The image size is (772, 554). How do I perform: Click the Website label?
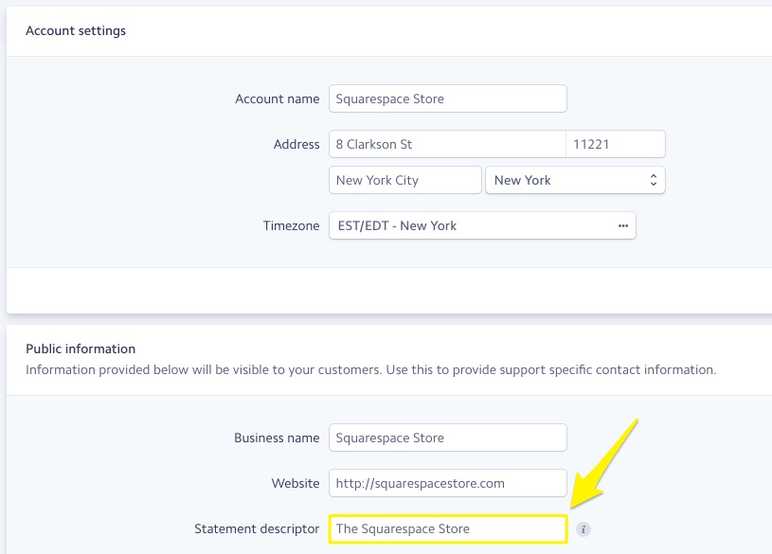[295, 483]
